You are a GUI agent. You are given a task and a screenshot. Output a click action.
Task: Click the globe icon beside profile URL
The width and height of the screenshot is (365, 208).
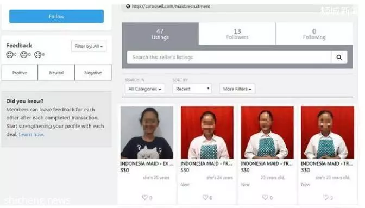pos(128,7)
